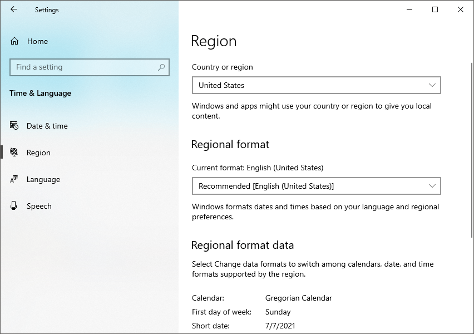Expand the regional format chevron arrow
474x334 pixels.
[x=432, y=186]
